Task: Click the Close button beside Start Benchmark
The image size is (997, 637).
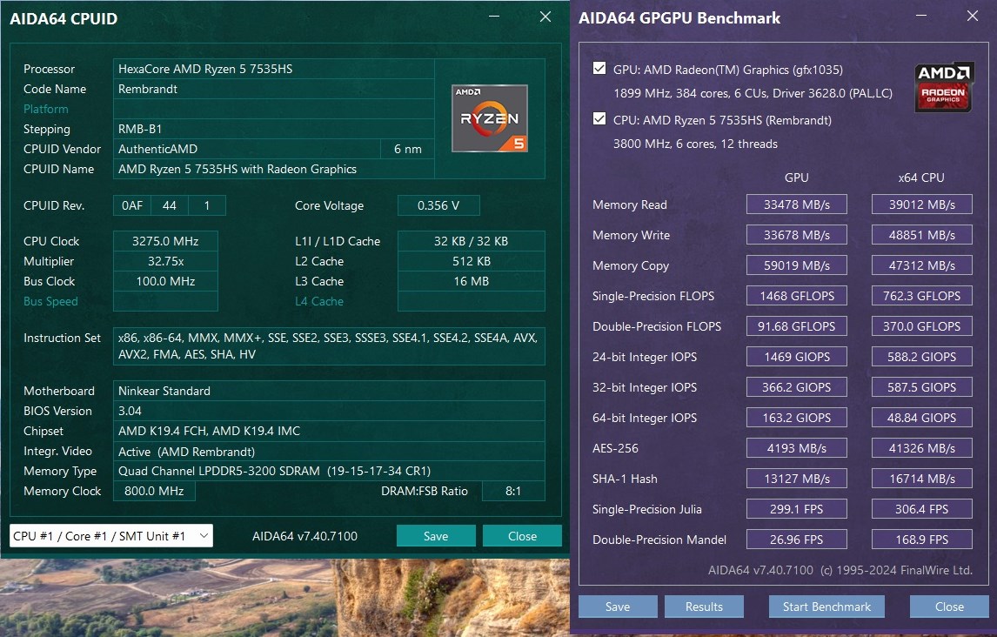Action: [x=948, y=607]
